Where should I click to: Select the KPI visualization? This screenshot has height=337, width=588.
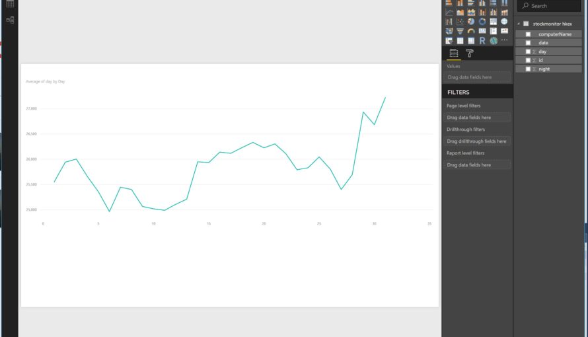[x=504, y=31]
